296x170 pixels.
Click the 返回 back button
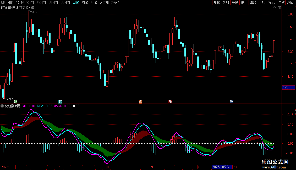tap(290, 2)
